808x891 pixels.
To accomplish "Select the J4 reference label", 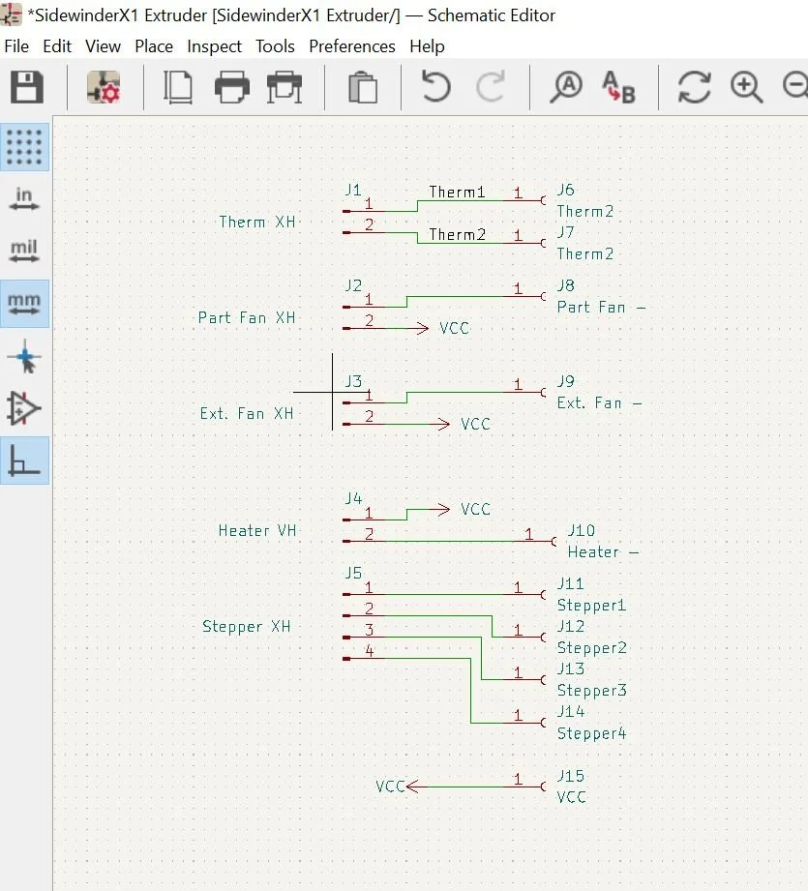I will click(353, 498).
